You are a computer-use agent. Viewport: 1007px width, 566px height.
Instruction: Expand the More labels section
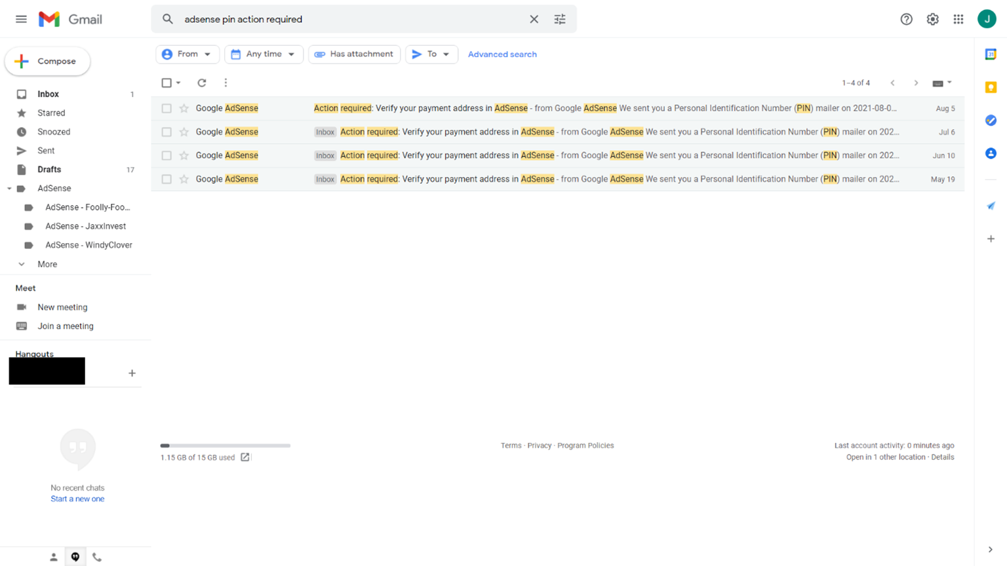(47, 264)
